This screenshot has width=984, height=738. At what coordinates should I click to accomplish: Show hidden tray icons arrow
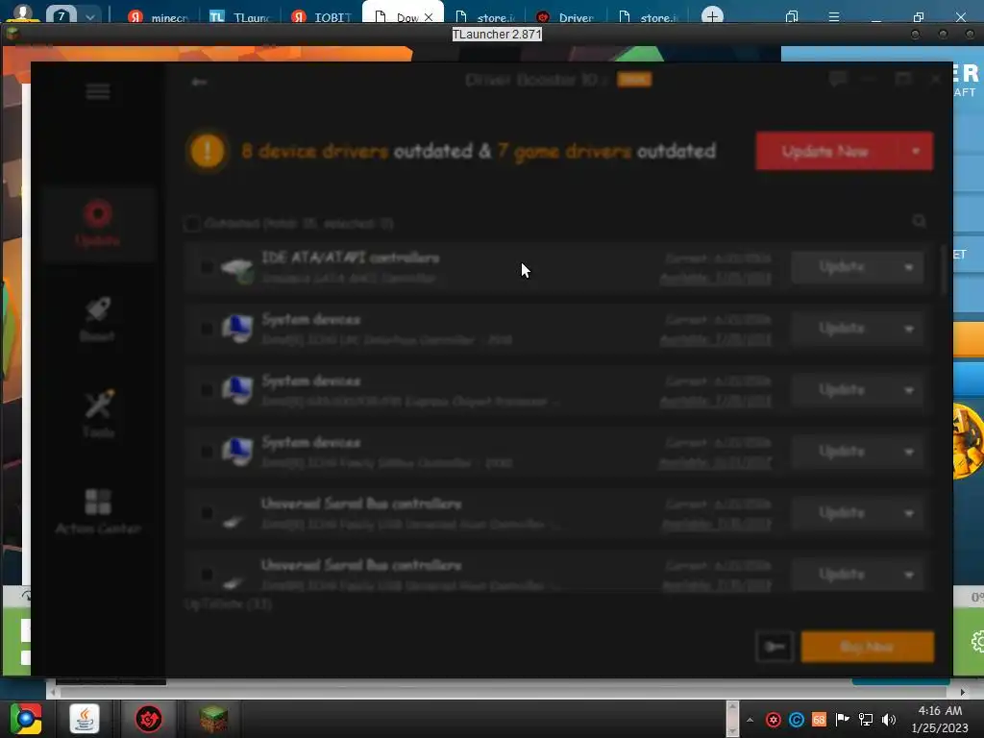click(750, 720)
